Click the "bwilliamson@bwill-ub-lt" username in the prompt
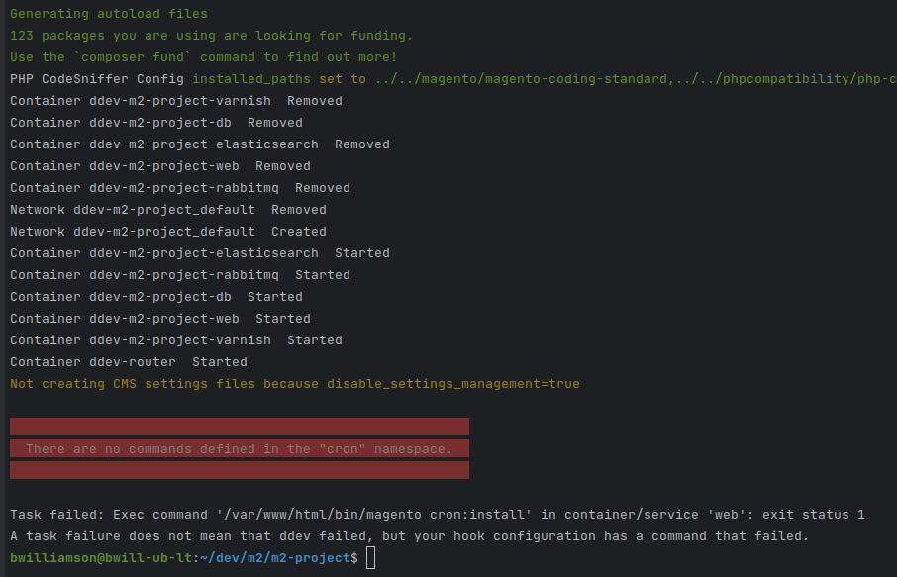Image resolution: width=897 pixels, height=577 pixels. click(x=101, y=558)
